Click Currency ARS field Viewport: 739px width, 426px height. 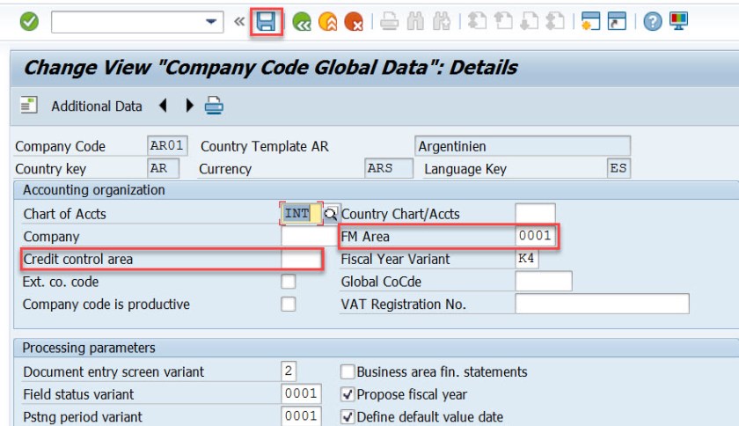388,168
